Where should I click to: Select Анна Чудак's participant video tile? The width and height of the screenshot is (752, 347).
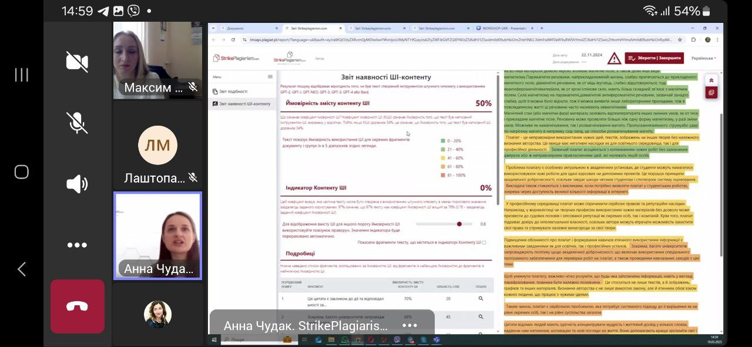click(x=157, y=235)
